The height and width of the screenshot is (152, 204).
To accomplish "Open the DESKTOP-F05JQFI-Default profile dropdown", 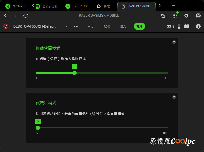I will (41, 26).
